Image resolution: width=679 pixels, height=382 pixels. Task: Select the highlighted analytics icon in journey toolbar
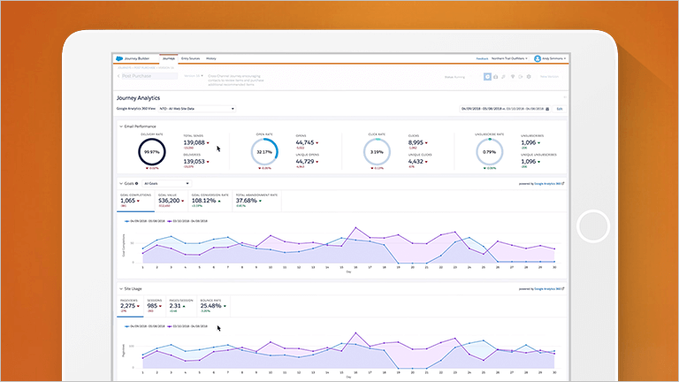click(x=487, y=77)
